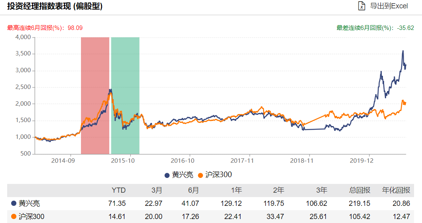The image size is (422, 223).
Task: Click the Excel file export icon
Action: tap(361, 6)
